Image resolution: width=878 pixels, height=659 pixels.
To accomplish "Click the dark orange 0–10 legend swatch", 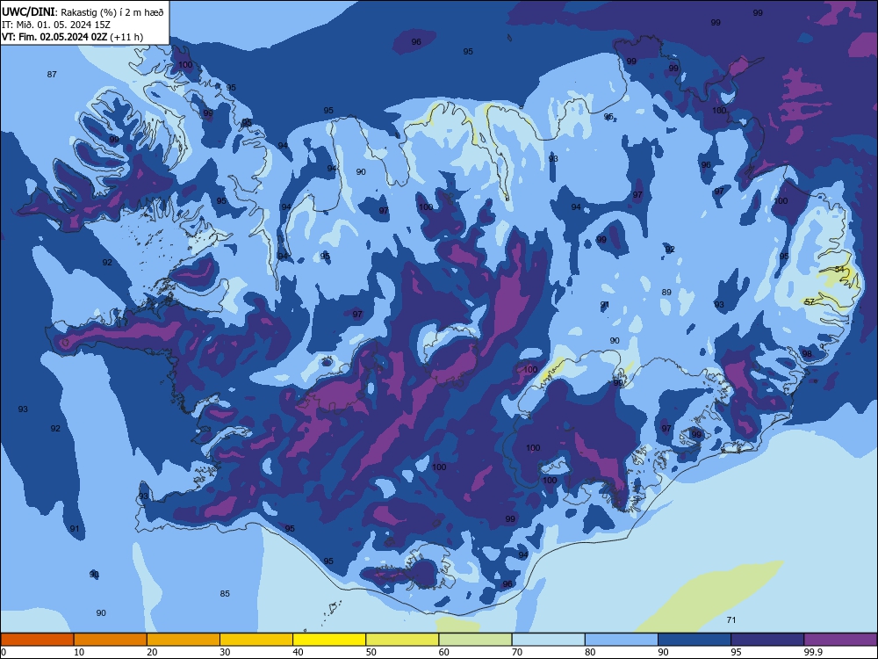I will tap(37, 640).
